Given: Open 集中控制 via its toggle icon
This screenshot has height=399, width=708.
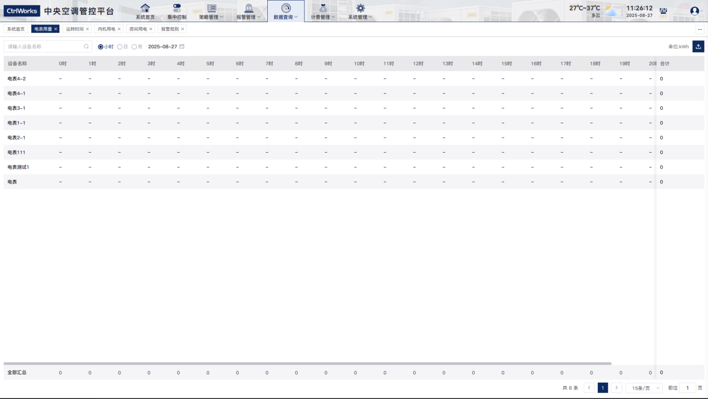Looking at the screenshot, I should 177,8.
